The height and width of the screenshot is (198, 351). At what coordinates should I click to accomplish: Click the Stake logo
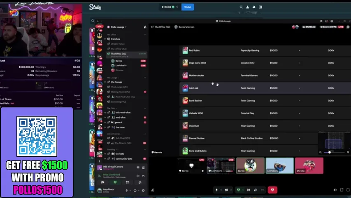click(95, 7)
